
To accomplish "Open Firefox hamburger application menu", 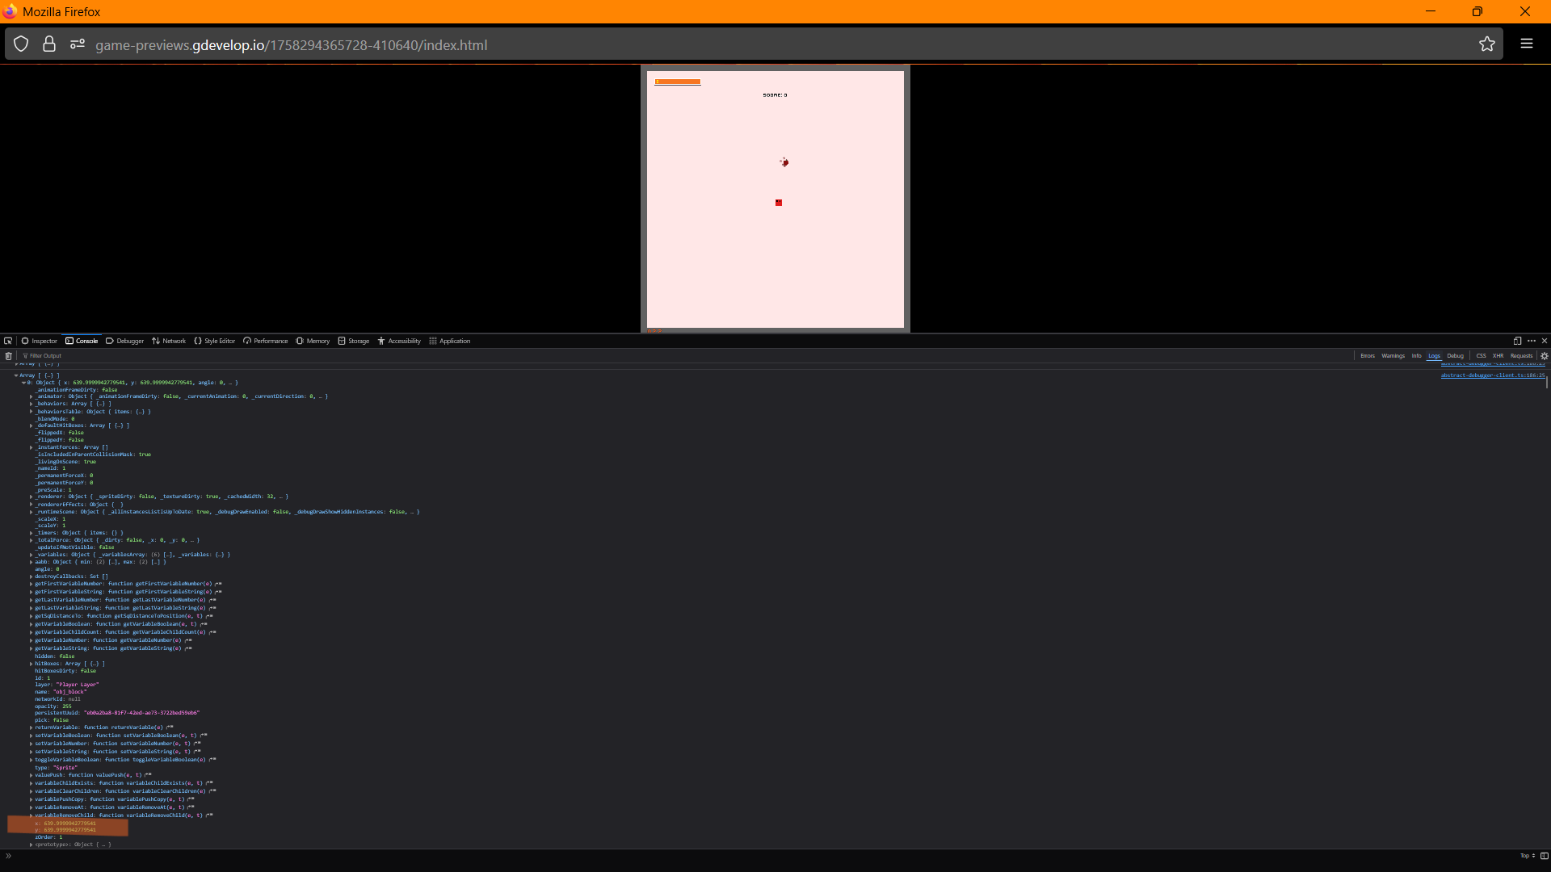I will point(1526,44).
